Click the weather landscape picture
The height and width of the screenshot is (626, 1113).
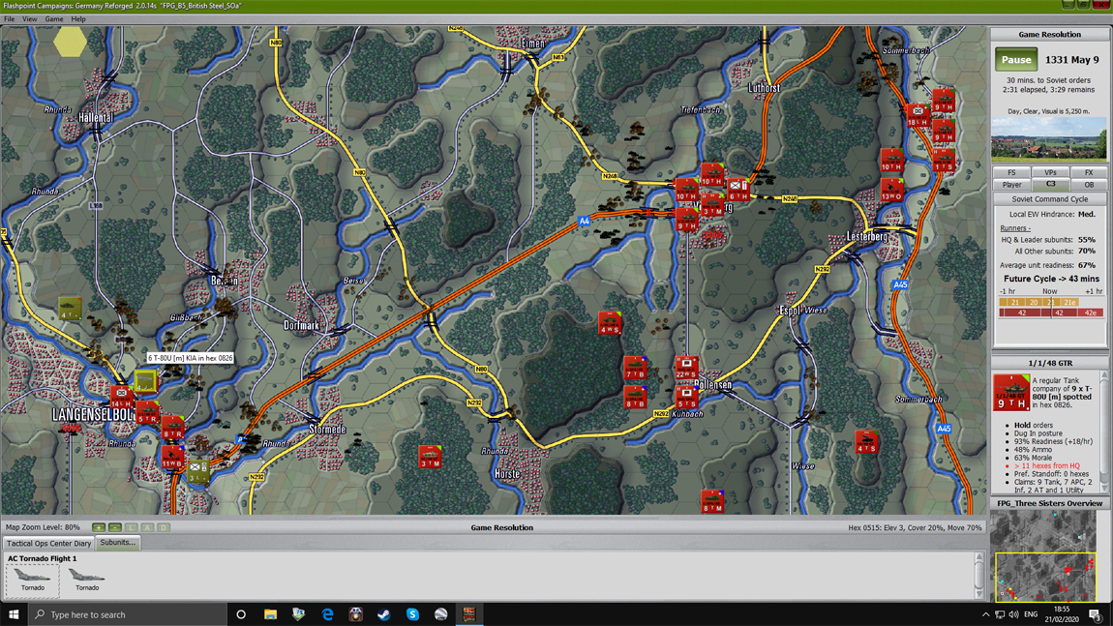coord(1048,138)
